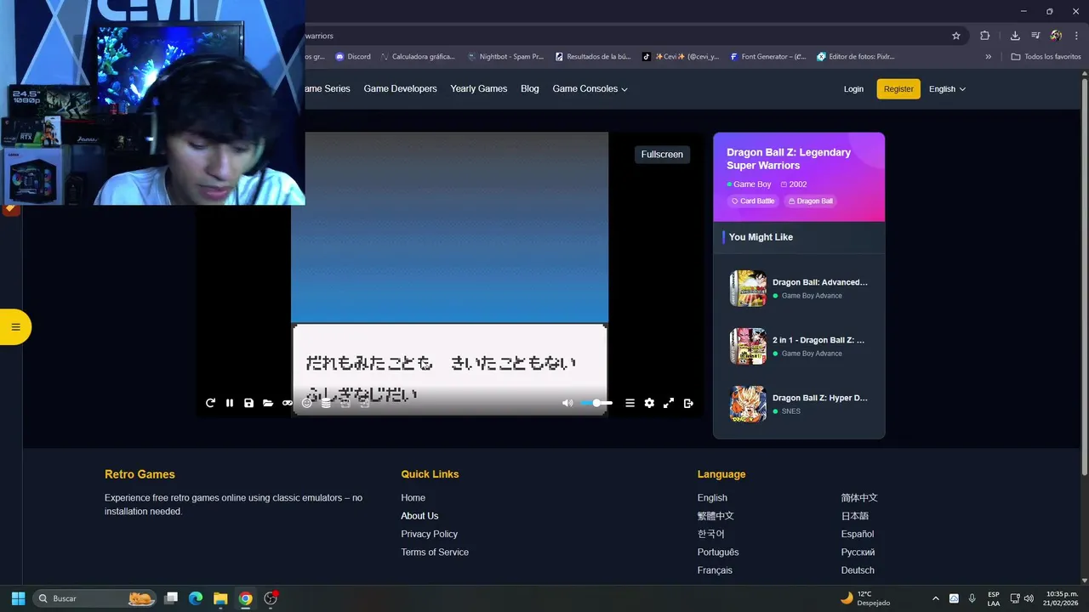The height and width of the screenshot is (612, 1089).
Task: Expand the Game Consoles dropdown
Action: click(590, 88)
